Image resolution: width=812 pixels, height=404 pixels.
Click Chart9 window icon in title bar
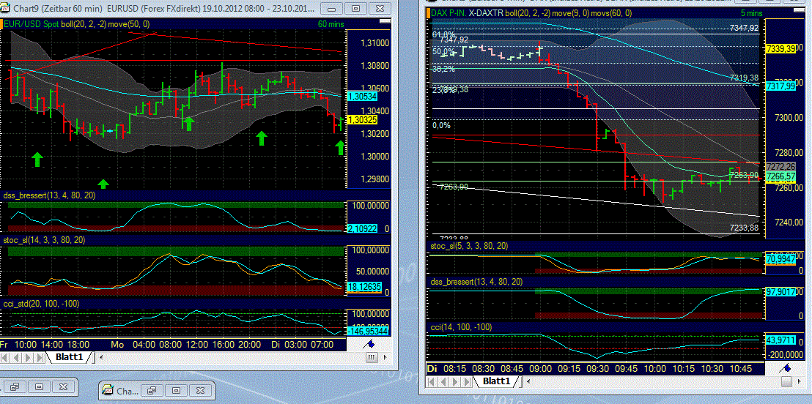tap(6, 8)
